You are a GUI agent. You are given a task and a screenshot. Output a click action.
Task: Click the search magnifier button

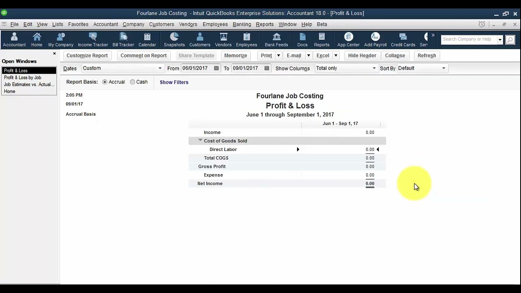510,39
